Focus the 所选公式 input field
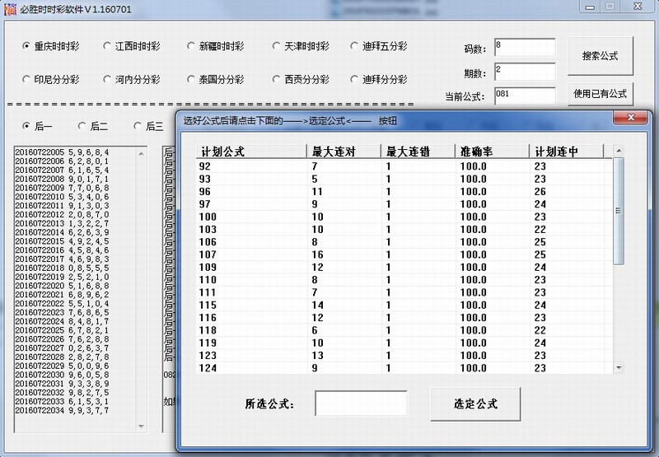The image size is (659, 457). pyautogui.click(x=361, y=403)
